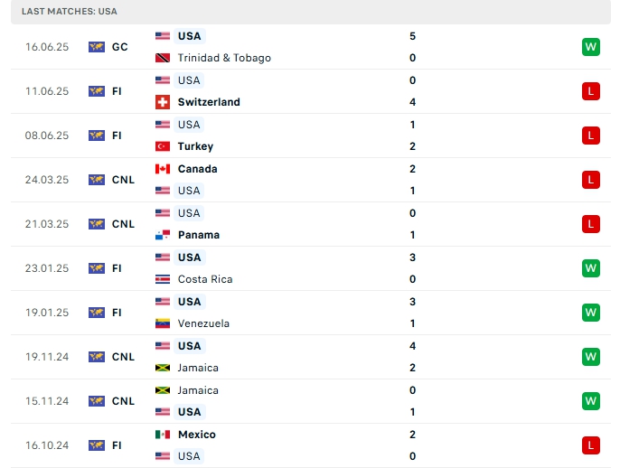The height and width of the screenshot is (468, 620).
Task: Click the Last Matches: USA header
Action: click(x=70, y=12)
